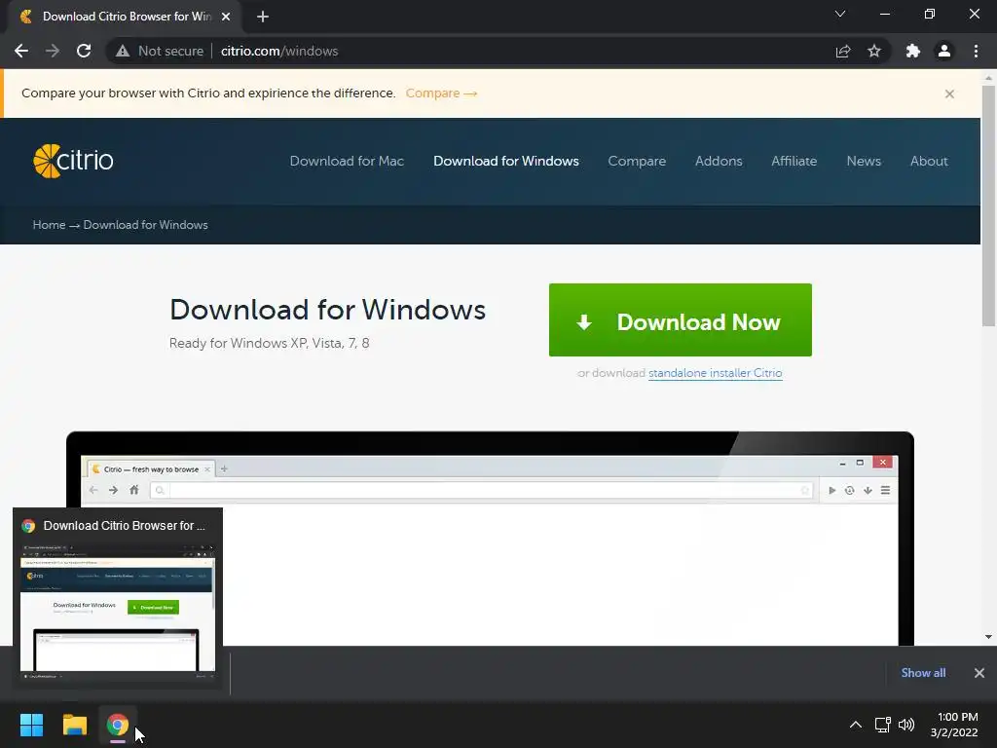Open the Chrome profile icon
Image resolution: width=997 pixels, height=748 pixels.
(x=944, y=51)
